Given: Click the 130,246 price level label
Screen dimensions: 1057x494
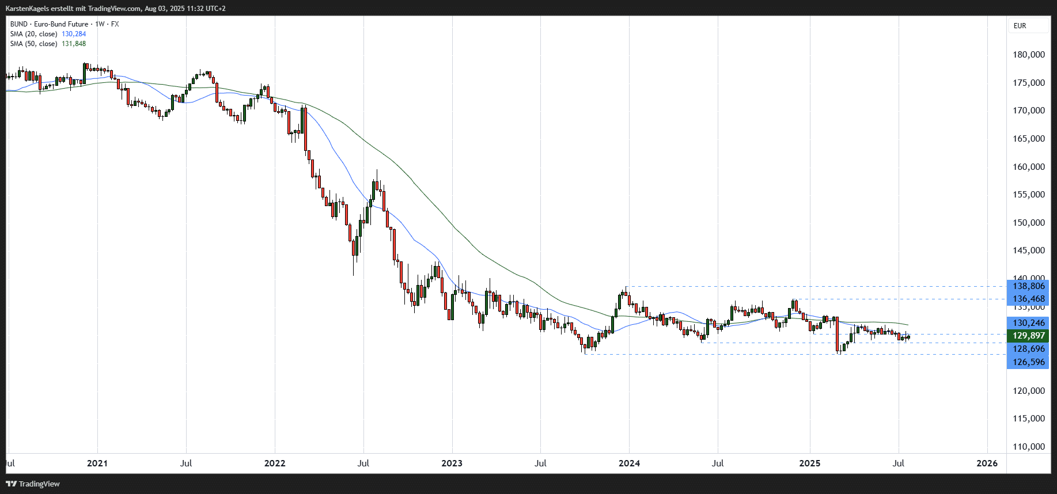Looking at the screenshot, I should click(1028, 323).
